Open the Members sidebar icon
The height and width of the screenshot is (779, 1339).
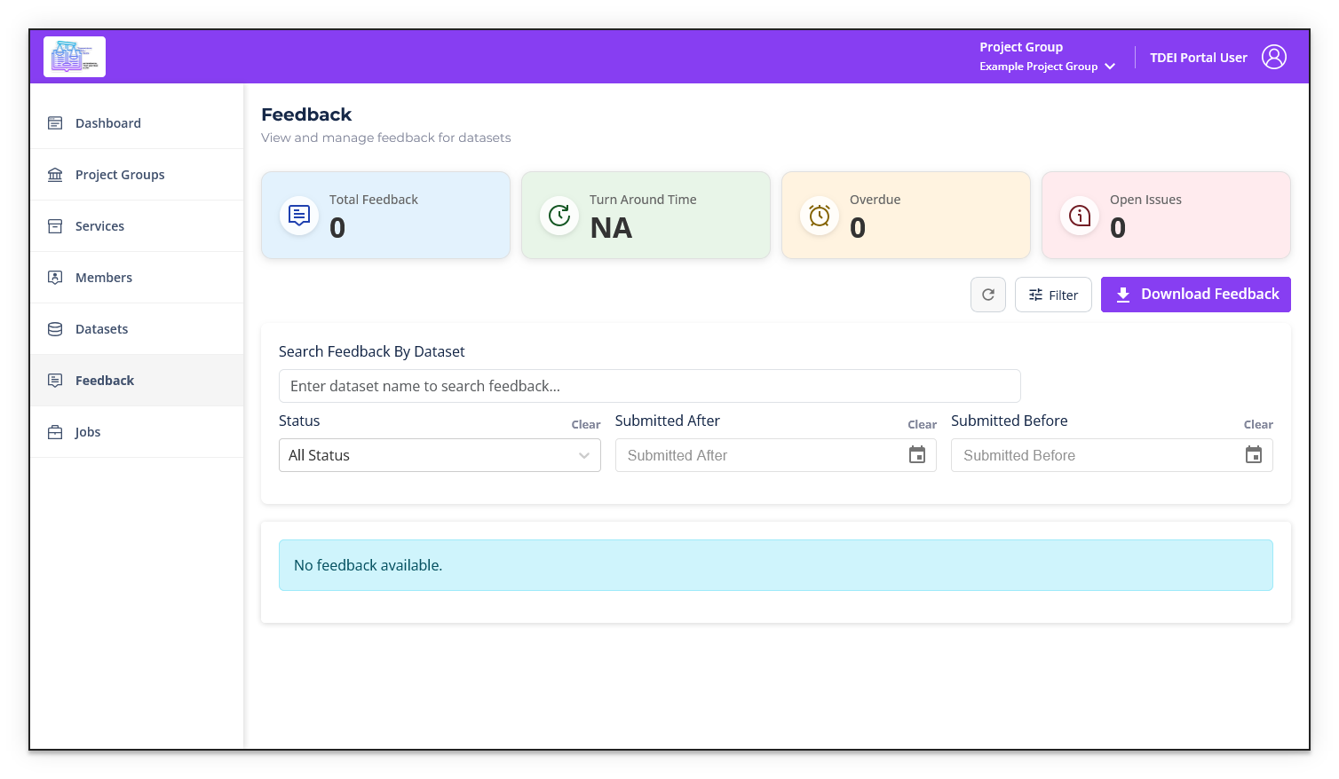(x=54, y=277)
